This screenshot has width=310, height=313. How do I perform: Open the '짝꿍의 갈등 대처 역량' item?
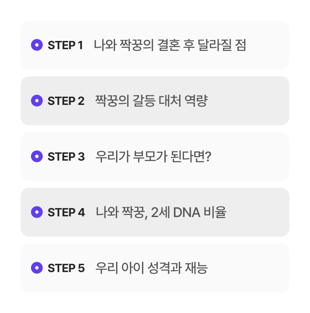click(152, 101)
